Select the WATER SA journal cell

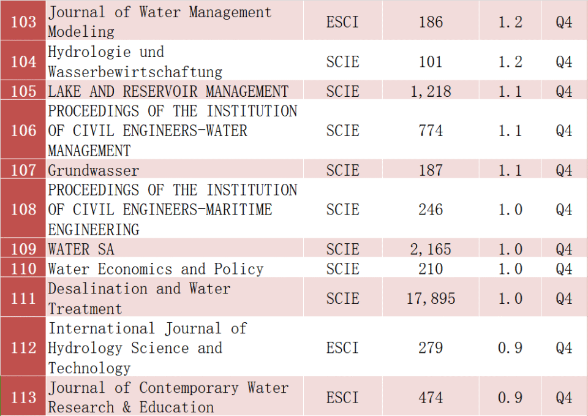(81, 249)
